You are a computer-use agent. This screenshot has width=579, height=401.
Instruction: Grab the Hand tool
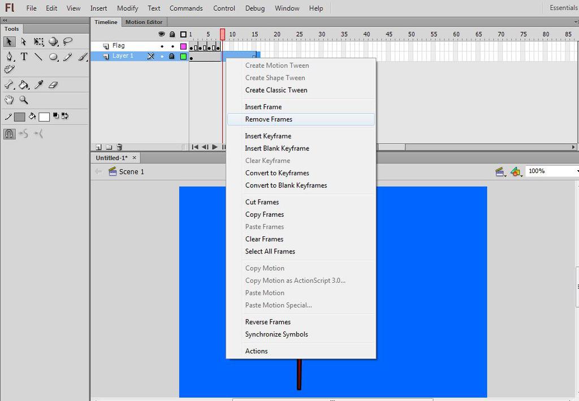pyautogui.click(x=9, y=100)
